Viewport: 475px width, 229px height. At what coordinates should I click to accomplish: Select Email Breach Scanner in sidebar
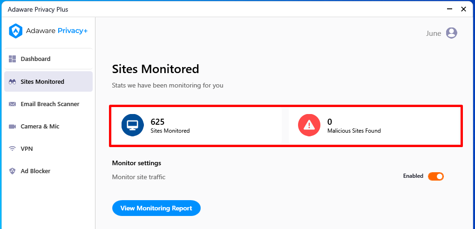48,104
